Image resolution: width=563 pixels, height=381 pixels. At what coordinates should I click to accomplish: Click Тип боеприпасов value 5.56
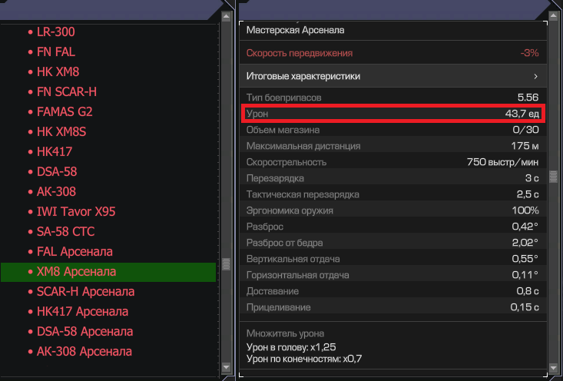coord(528,98)
